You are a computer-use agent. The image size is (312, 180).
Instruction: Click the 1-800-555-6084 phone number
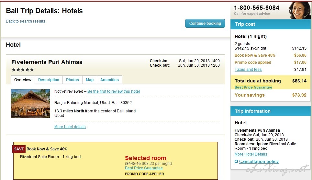pyautogui.click(x=256, y=8)
